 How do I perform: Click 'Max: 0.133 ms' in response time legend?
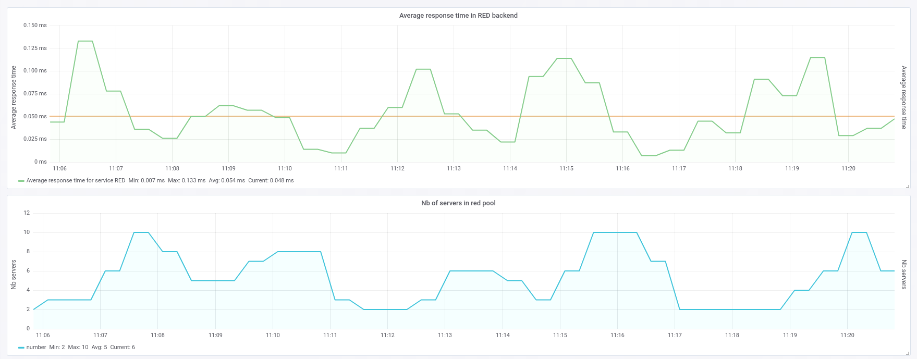[187, 181]
